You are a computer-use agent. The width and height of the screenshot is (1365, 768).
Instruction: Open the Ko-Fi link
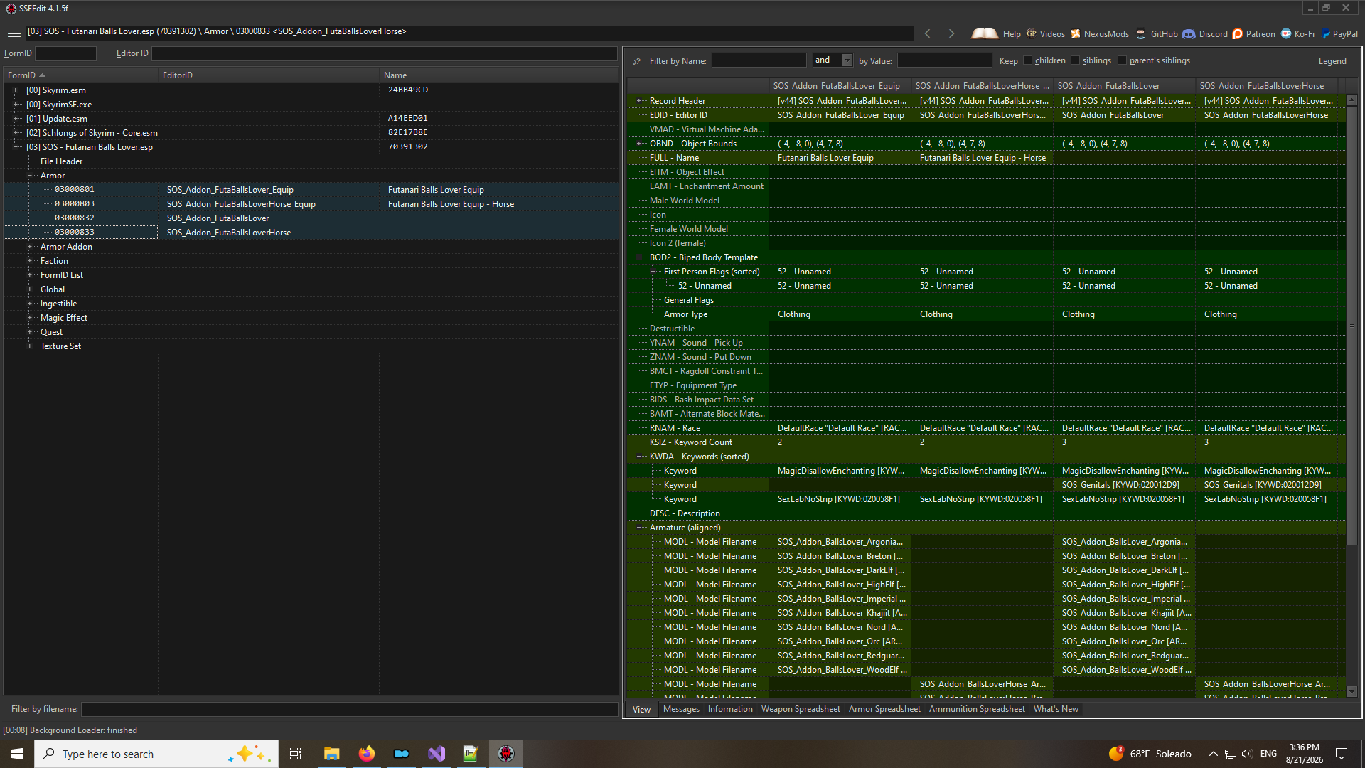1298,33
